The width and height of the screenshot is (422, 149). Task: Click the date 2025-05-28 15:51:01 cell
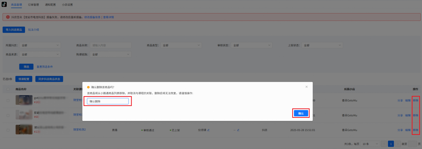[x=302, y=130]
